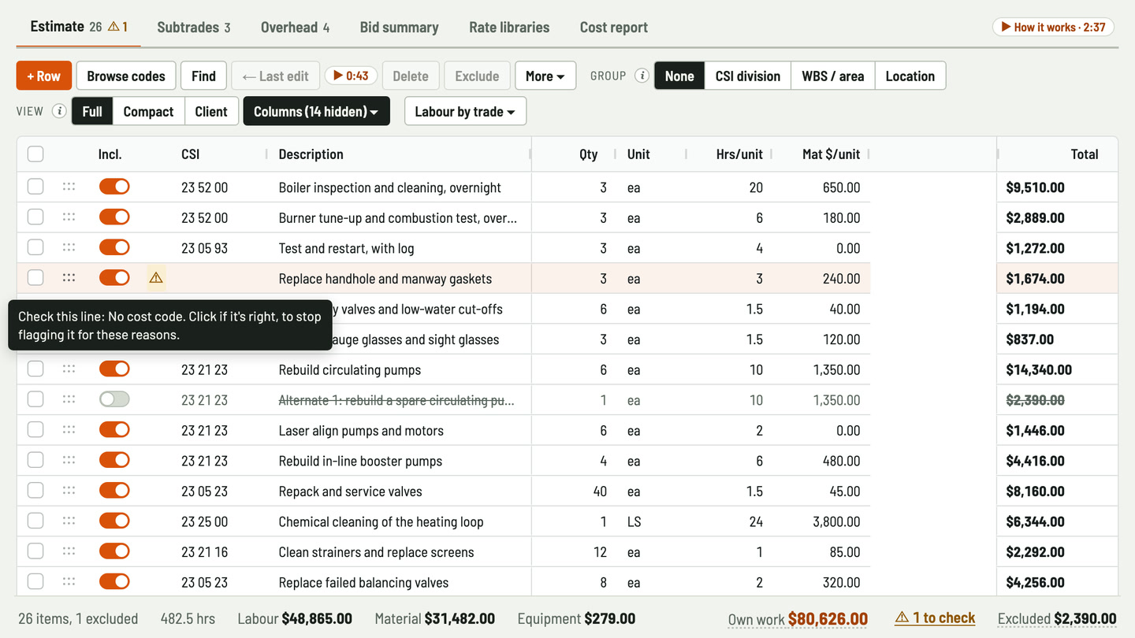Group by CSI division

[748, 76]
